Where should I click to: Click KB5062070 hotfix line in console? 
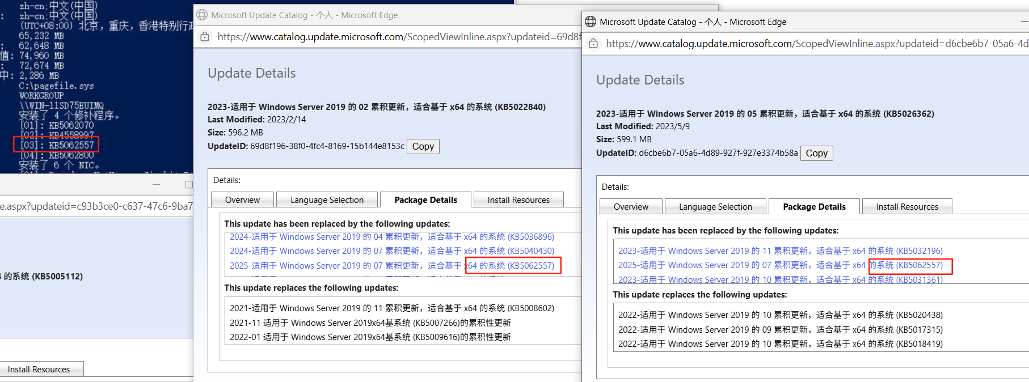(57, 125)
